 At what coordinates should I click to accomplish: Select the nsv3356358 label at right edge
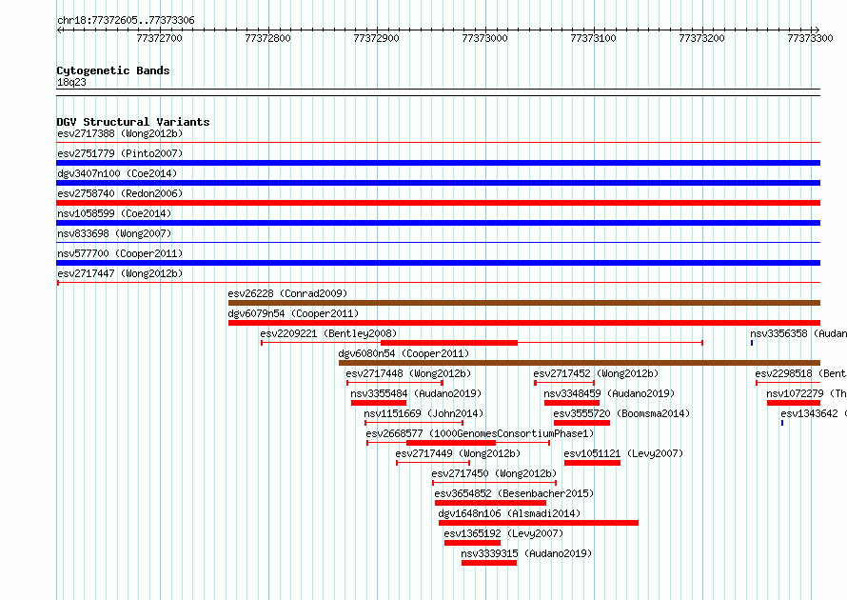click(x=798, y=333)
